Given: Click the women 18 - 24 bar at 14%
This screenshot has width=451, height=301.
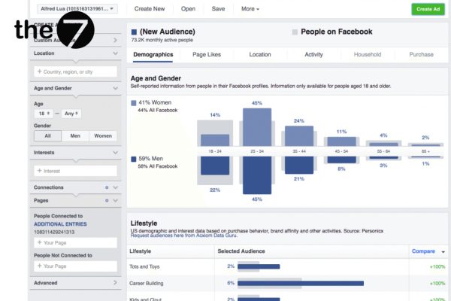Looking at the screenshot, I should [x=215, y=140].
